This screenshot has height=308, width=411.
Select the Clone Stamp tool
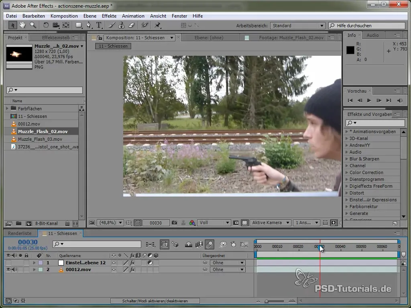click(121, 25)
